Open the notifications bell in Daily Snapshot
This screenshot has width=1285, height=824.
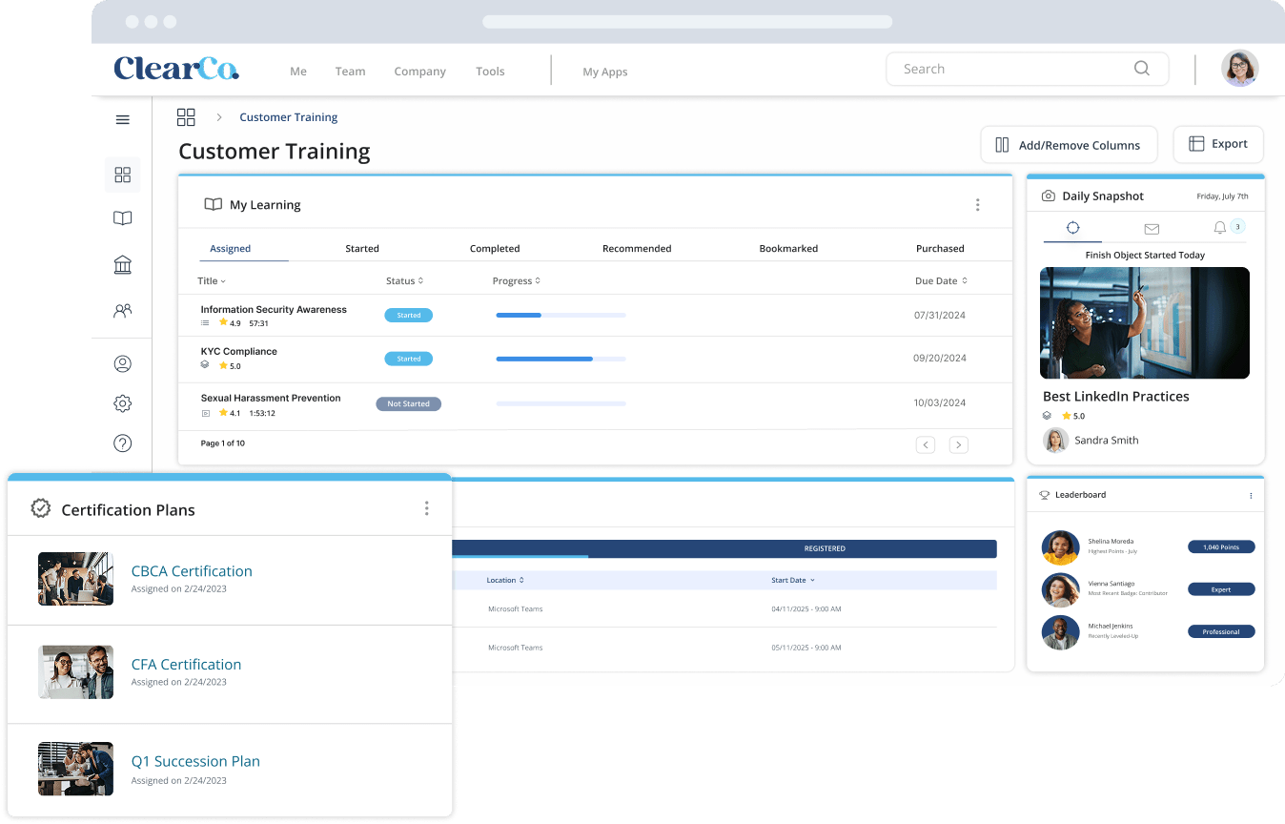(1220, 228)
